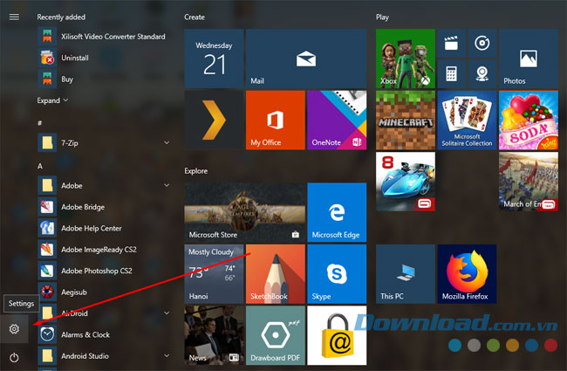The width and height of the screenshot is (567, 371).
Task: Expand the 7-Zip folder chevron
Action: (x=167, y=142)
